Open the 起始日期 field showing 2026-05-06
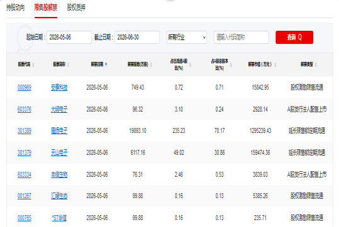 pos(69,37)
